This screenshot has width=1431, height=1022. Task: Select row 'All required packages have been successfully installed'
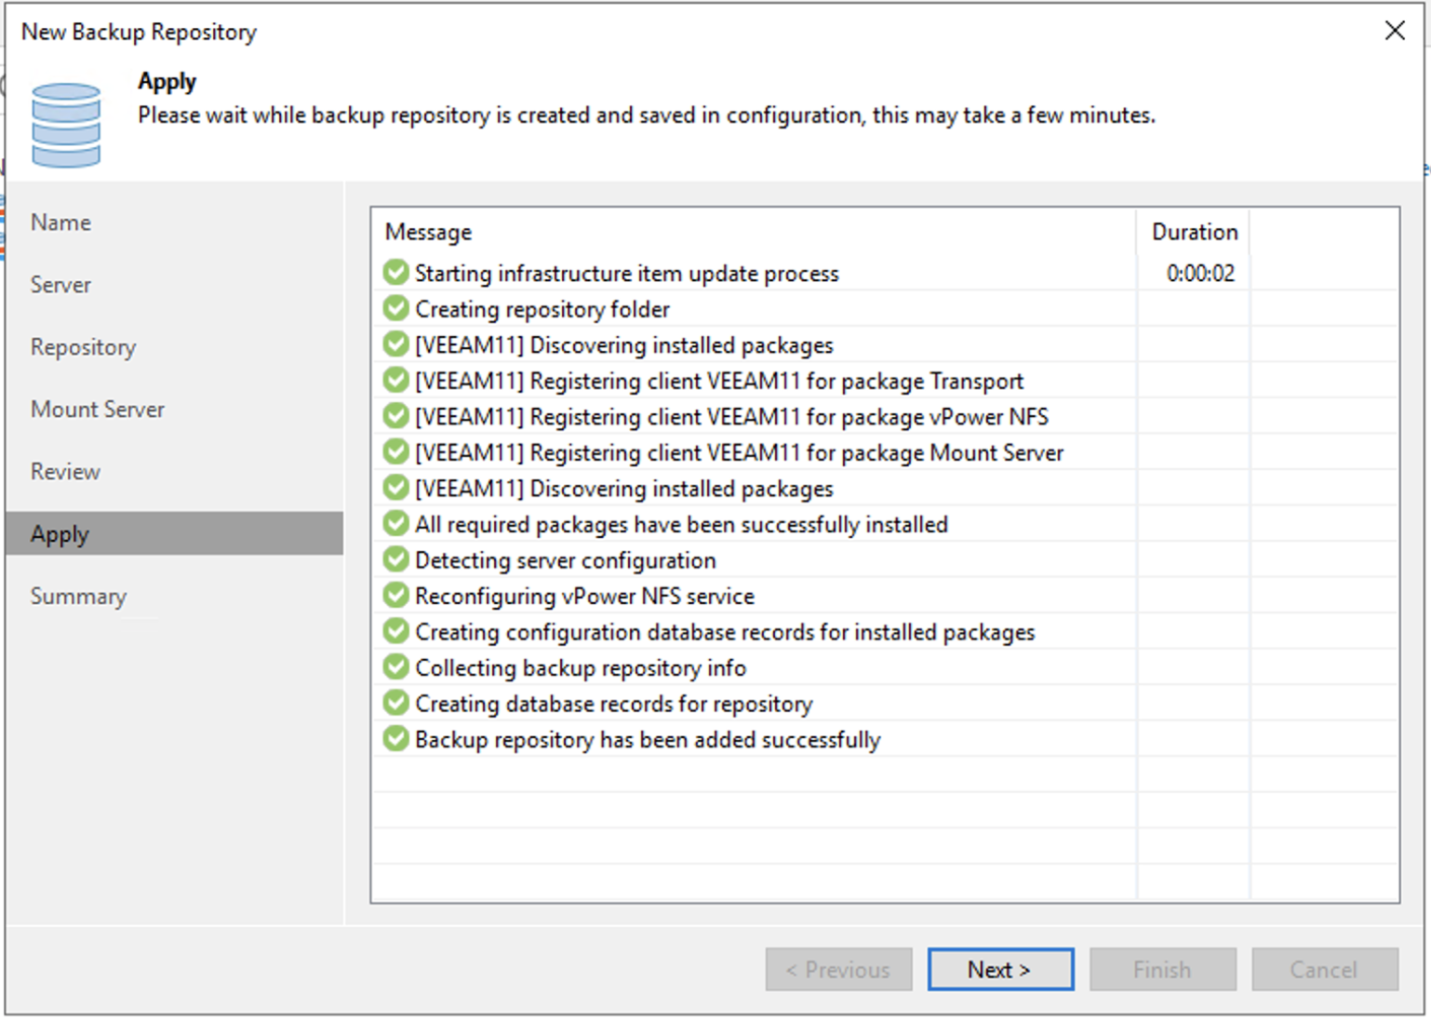(885, 524)
